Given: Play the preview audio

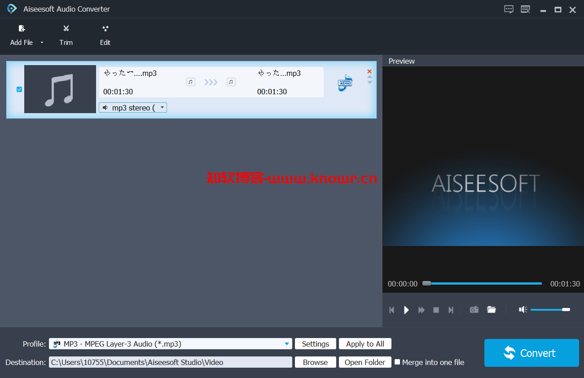Looking at the screenshot, I should [406, 310].
